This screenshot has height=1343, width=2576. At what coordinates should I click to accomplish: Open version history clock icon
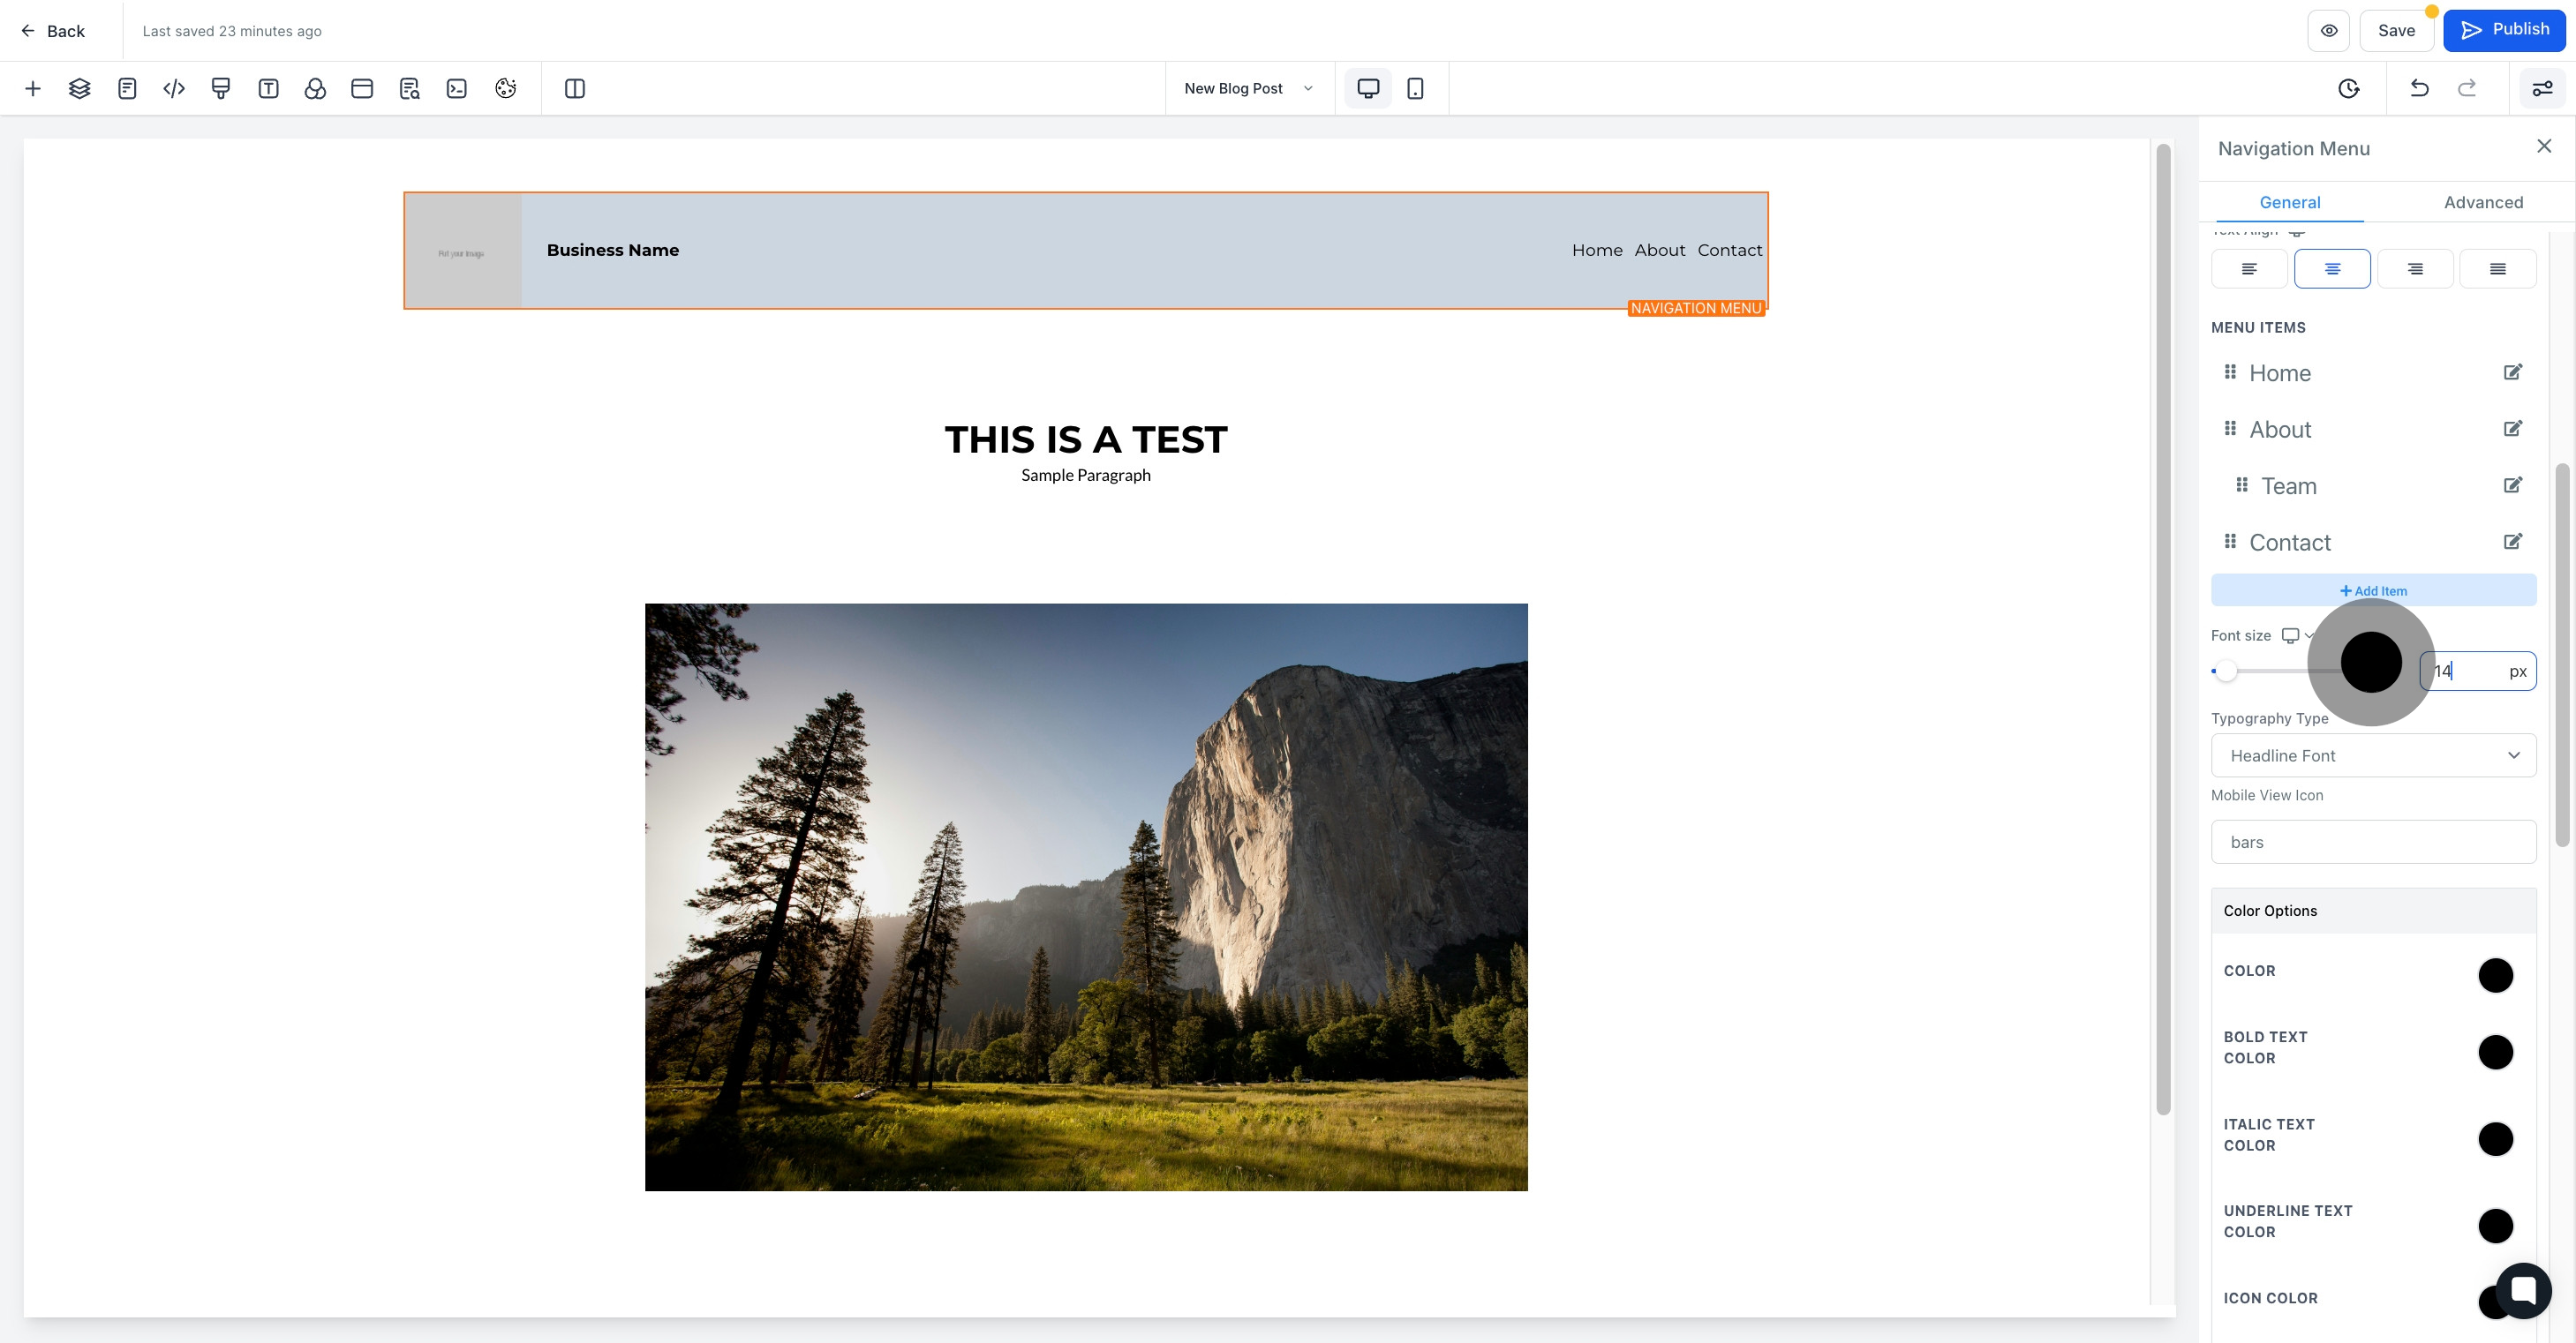(2349, 89)
